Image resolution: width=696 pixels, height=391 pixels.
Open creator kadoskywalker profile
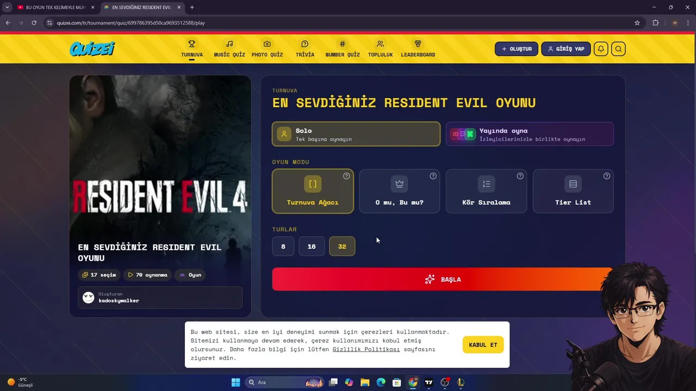tap(160, 298)
